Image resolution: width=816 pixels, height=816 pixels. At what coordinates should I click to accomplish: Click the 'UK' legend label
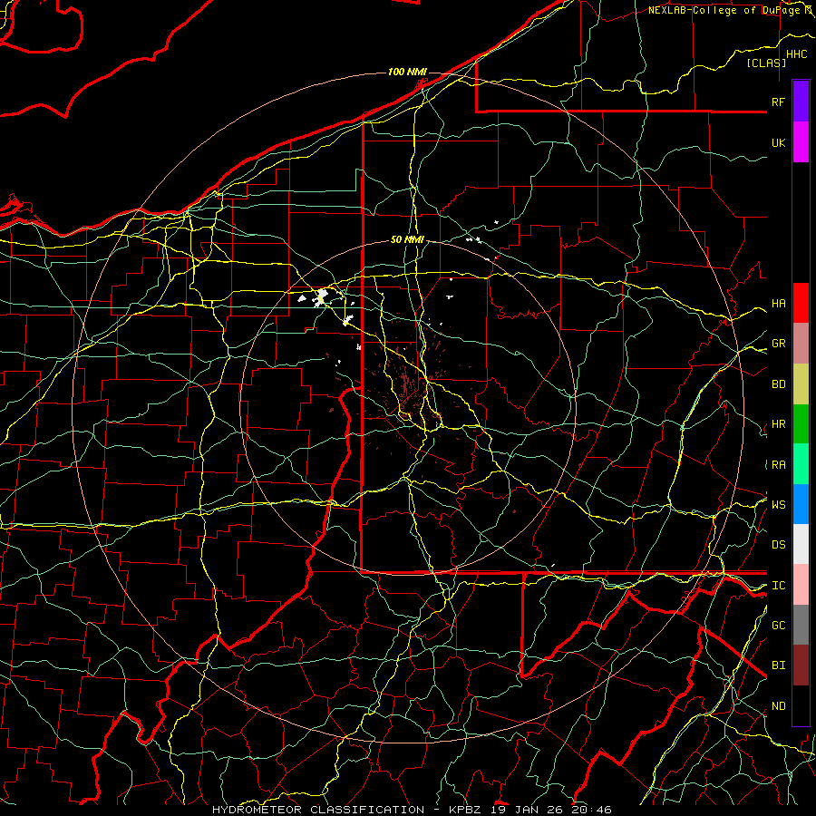778,142
